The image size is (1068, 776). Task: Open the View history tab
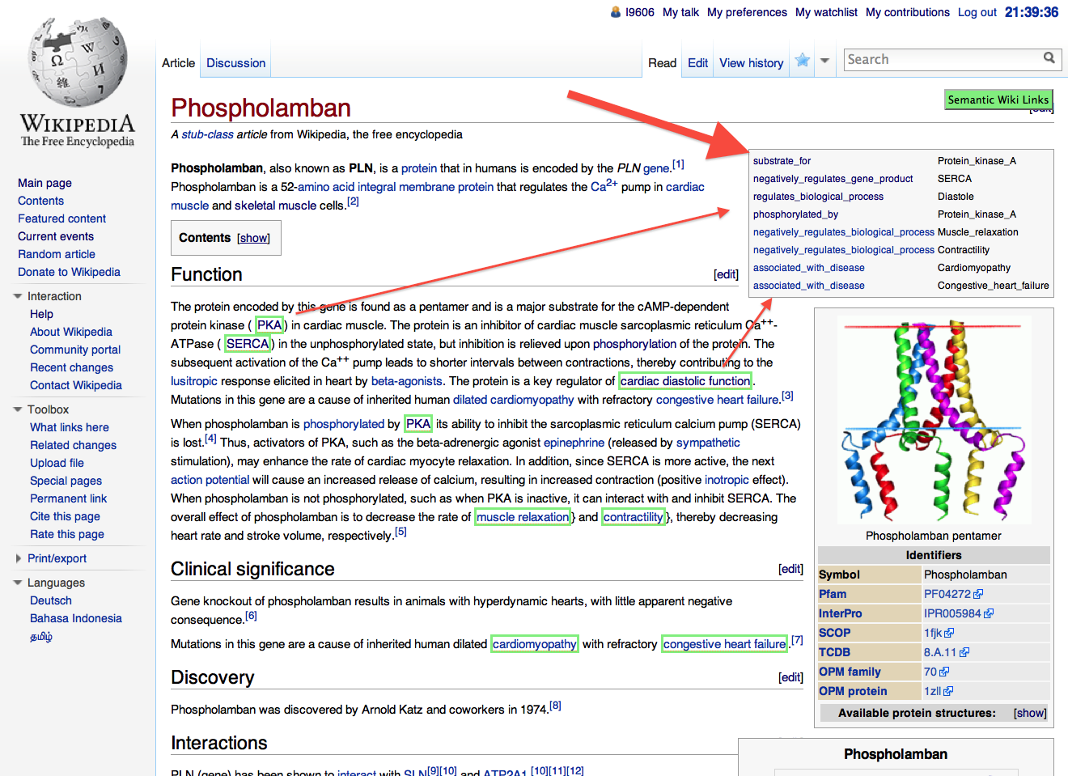point(752,62)
